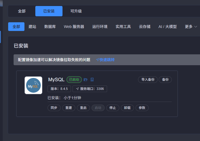Filter apps by 运行环境 category
The height and width of the screenshot is (141, 200).
coord(100,27)
